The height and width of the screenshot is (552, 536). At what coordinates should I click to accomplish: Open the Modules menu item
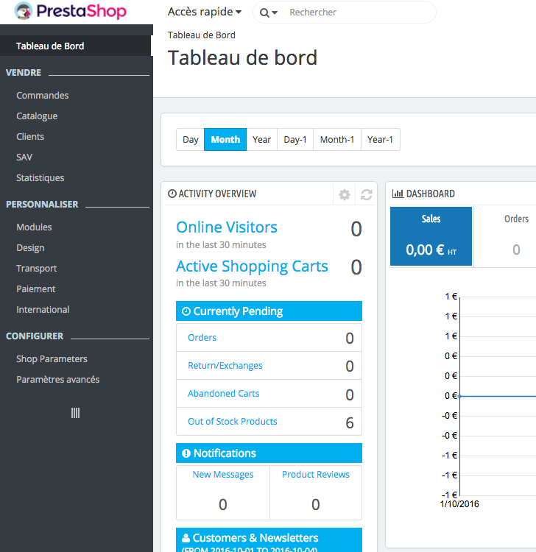tap(34, 227)
